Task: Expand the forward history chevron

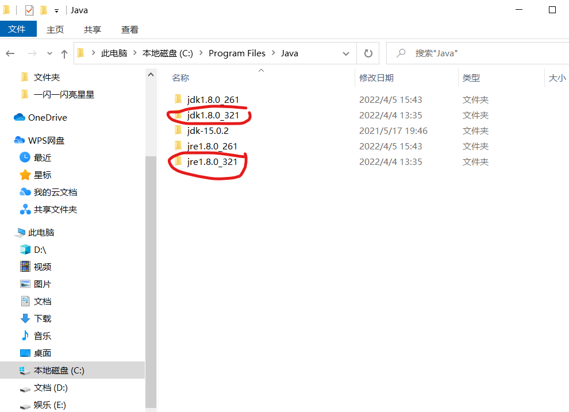Action: 49,53
